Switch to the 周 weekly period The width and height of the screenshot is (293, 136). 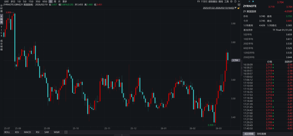click(x=55, y=2)
